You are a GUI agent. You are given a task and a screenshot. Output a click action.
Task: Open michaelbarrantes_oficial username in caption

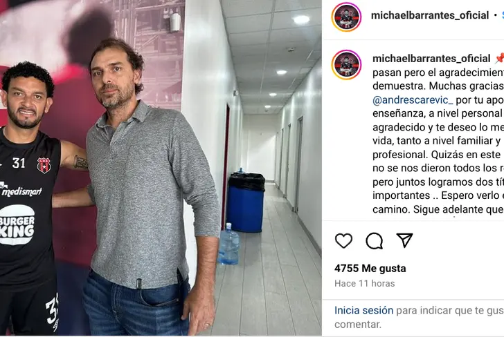(x=431, y=59)
